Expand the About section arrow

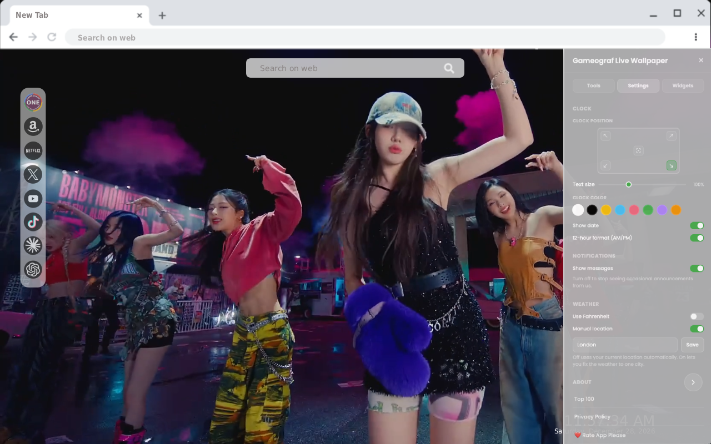click(x=693, y=382)
